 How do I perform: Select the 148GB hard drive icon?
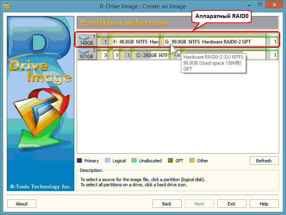[x=87, y=39]
